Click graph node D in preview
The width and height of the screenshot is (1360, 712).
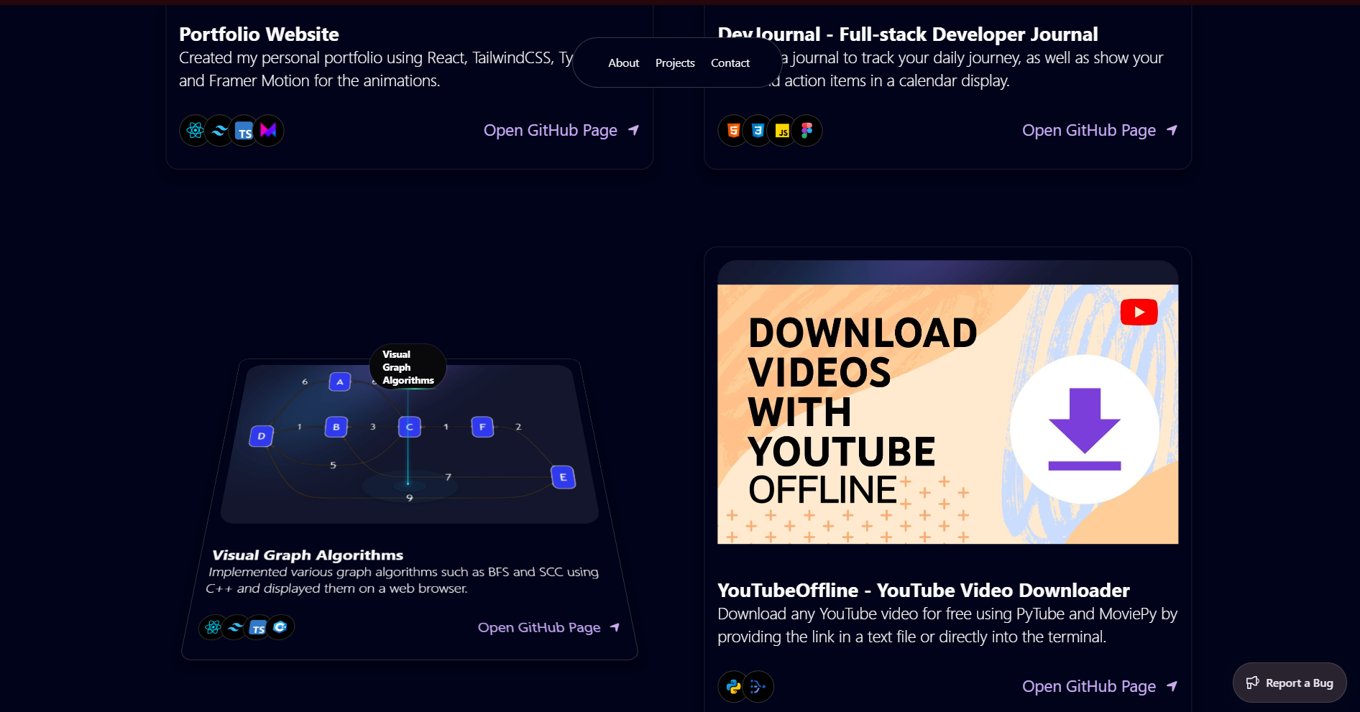pos(261,436)
